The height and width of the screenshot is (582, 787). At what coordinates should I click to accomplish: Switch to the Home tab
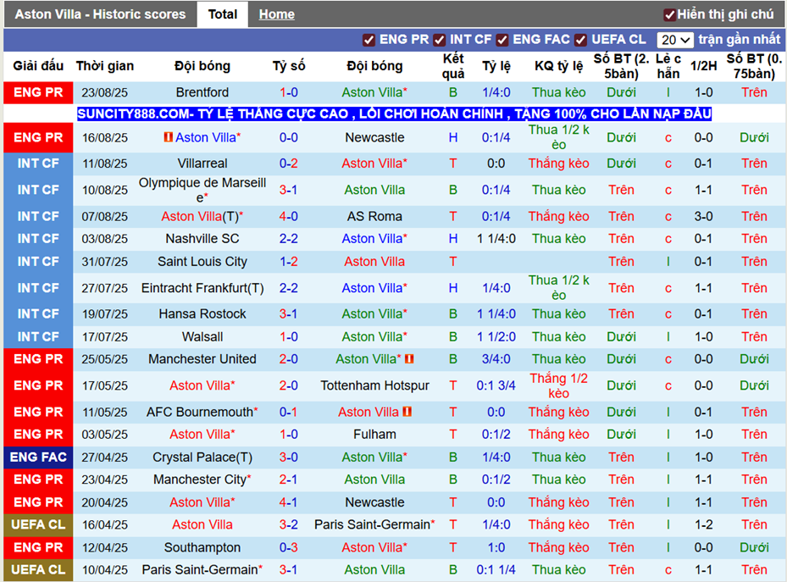(x=276, y=14)
